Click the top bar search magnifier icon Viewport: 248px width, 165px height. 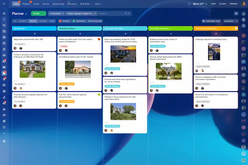(x=189, y=4)
